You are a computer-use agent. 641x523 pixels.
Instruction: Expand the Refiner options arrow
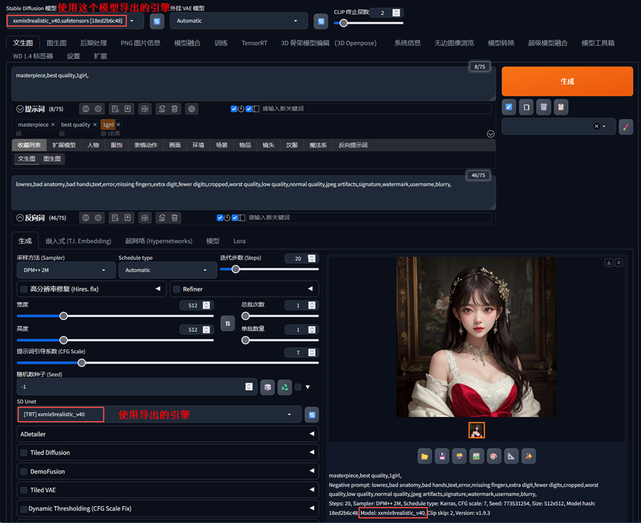tap(310, 289)
